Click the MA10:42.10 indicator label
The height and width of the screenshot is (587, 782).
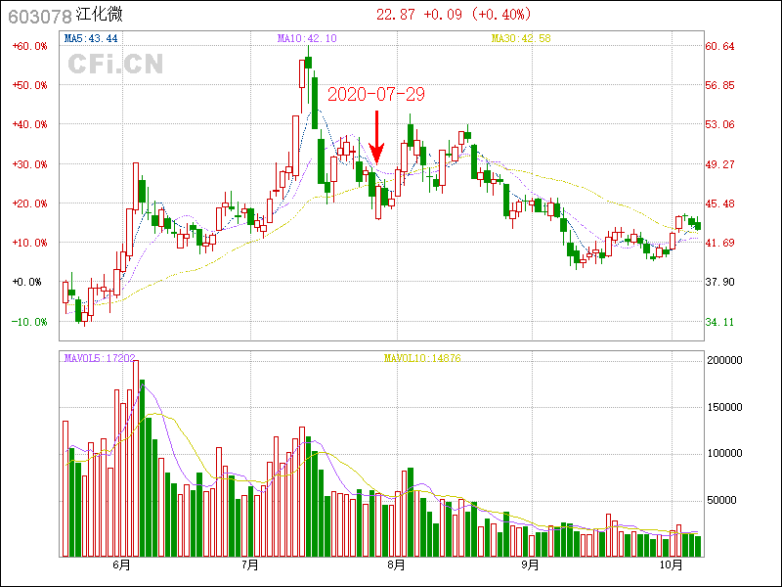[x=307, y=38]
